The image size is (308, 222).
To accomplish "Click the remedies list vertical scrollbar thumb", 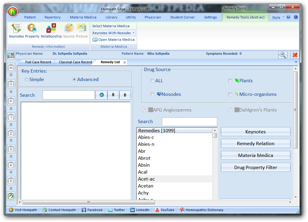I will click(215, 135).
